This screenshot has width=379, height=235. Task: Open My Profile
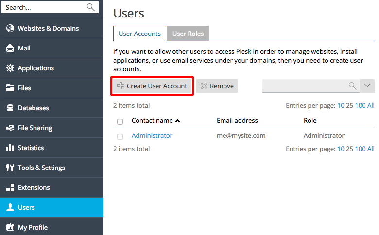click(x=52, y=226)
